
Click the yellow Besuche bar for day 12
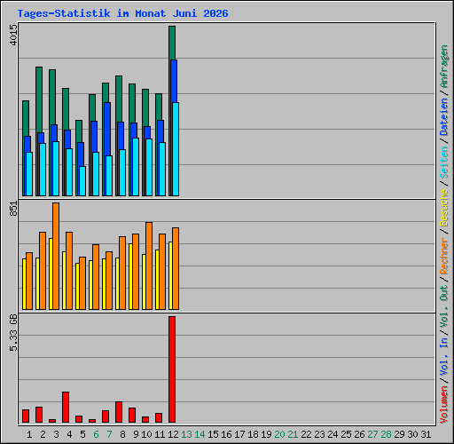[170, 275]
